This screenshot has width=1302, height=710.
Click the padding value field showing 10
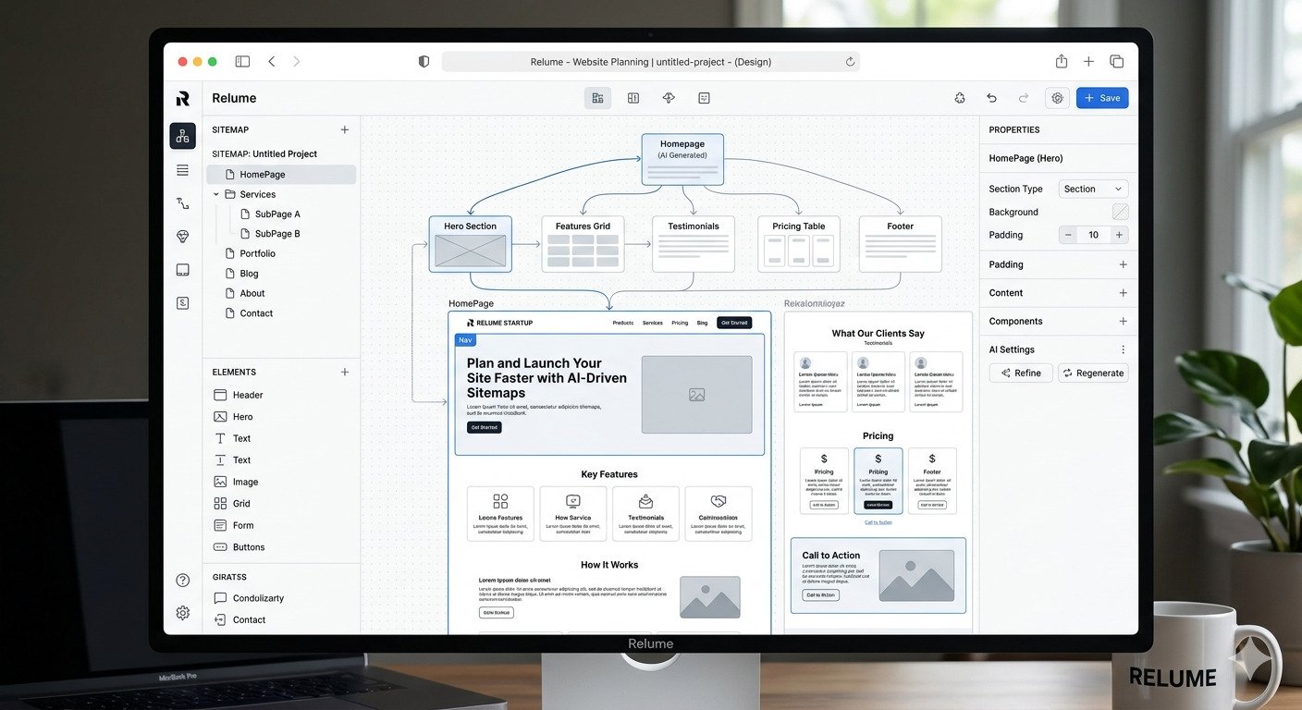pyautogui.click(x=1093, y=235)
